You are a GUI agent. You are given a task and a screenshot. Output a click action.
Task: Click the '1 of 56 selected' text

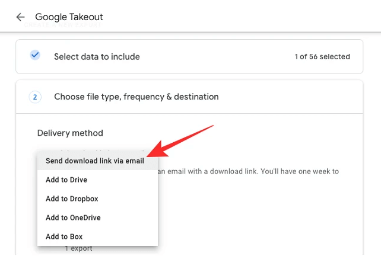(x=322, y=56)
